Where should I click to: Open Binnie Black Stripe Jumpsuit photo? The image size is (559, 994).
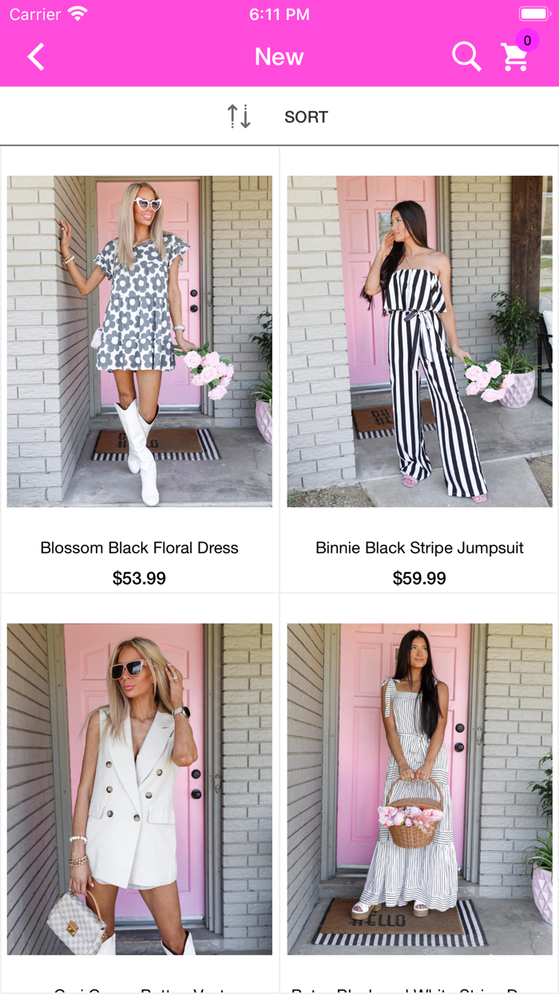(419, 341)
